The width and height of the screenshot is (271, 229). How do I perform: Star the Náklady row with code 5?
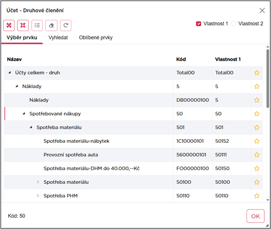pos(257,87)
